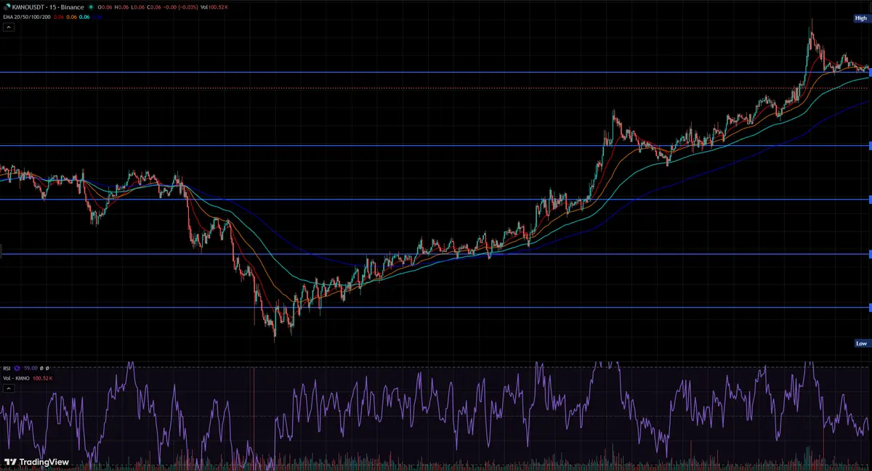
Task: Click the green market status dot
Action: [x=91, y=7]
